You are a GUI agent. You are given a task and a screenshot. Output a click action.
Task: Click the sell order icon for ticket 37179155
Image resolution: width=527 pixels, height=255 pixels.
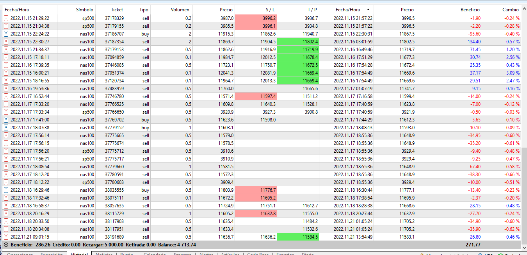coord(6,26)
